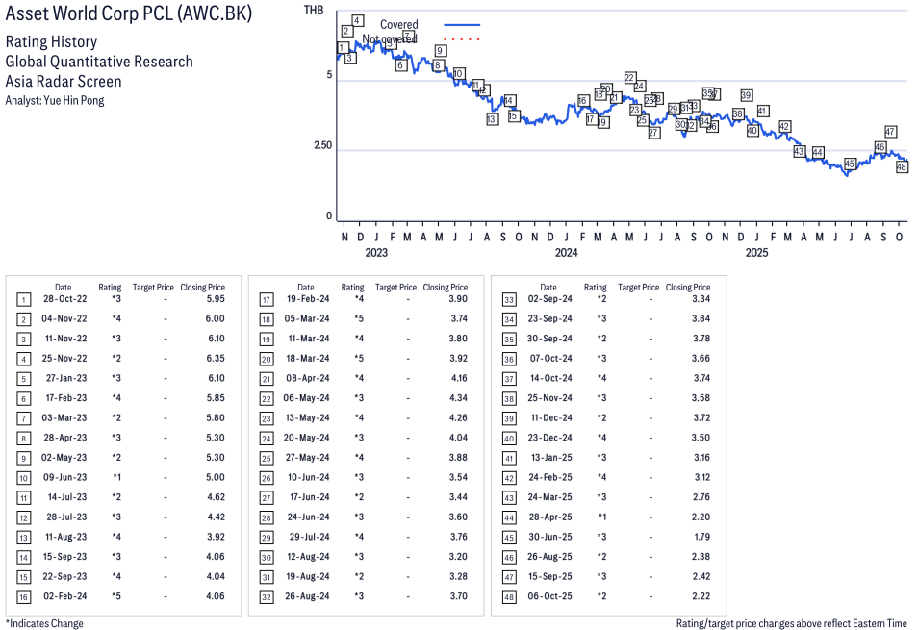
Task: Select chart marker 4 near the price peak
Action: coord(357,20)
